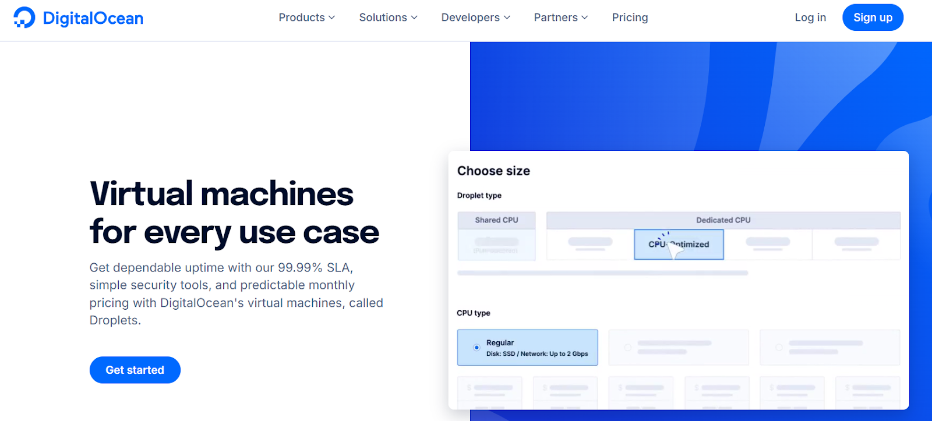Click the Sign up button
Screen dimensions: 932x421
coord(873,17)
